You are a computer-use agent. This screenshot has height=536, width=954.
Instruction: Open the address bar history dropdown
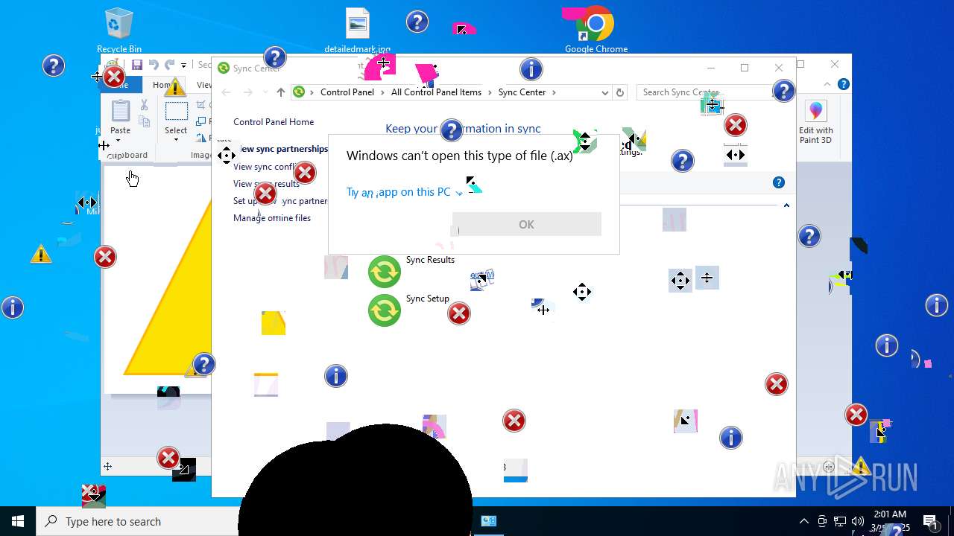[x=604, y=92]
